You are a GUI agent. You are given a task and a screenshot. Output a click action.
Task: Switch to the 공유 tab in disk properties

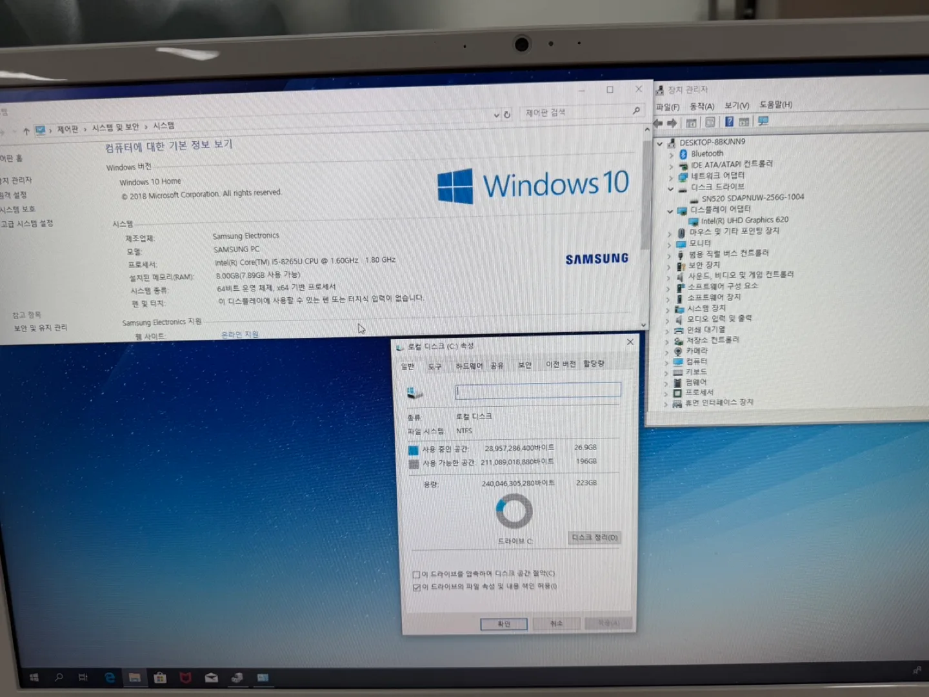(x=497, y=366)
